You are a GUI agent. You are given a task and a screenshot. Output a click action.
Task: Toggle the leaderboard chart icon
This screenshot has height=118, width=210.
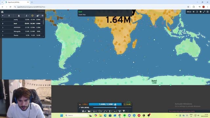2,12
